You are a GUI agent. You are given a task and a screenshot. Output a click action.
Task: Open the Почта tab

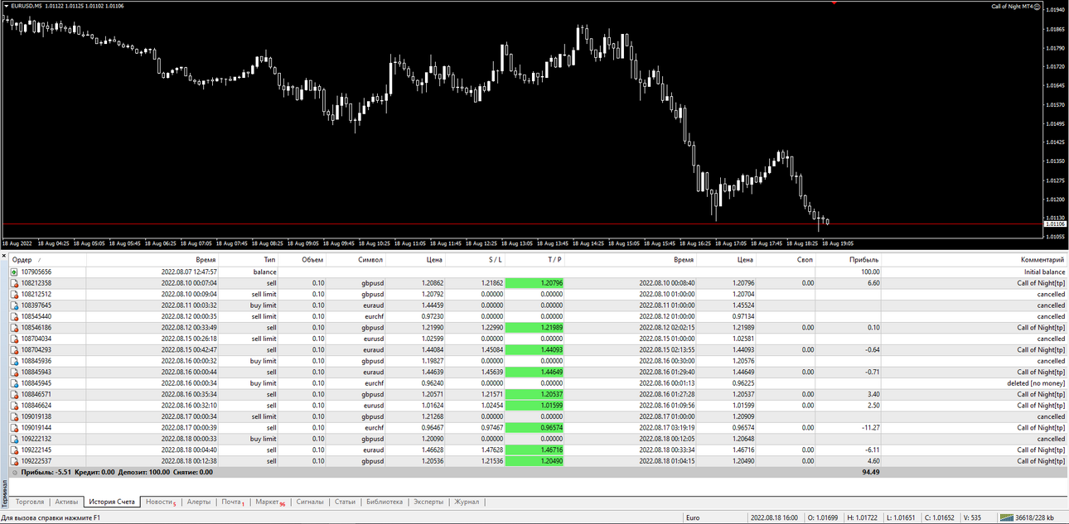click(232, 502)
